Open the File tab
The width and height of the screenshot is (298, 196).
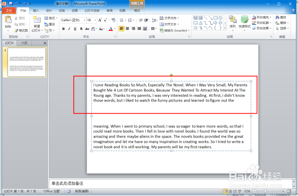pos(9,11)
